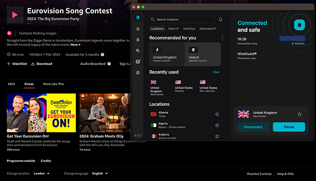Favorite Andorra with its star icon
The height and width of the screenshot is (181, 316).
[x=217, y=136]
